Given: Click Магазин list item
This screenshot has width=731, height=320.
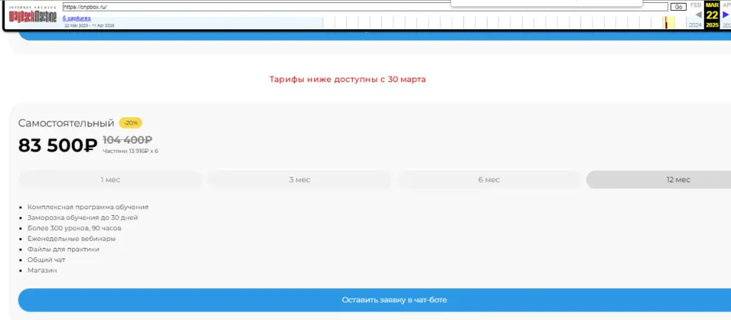Looking at the screenshot, I should pyautogui.click(x=42, y=270).
